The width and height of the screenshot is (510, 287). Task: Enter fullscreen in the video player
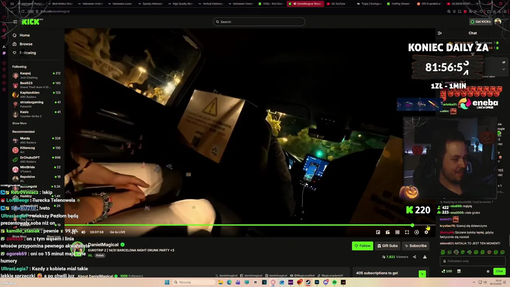407,232
